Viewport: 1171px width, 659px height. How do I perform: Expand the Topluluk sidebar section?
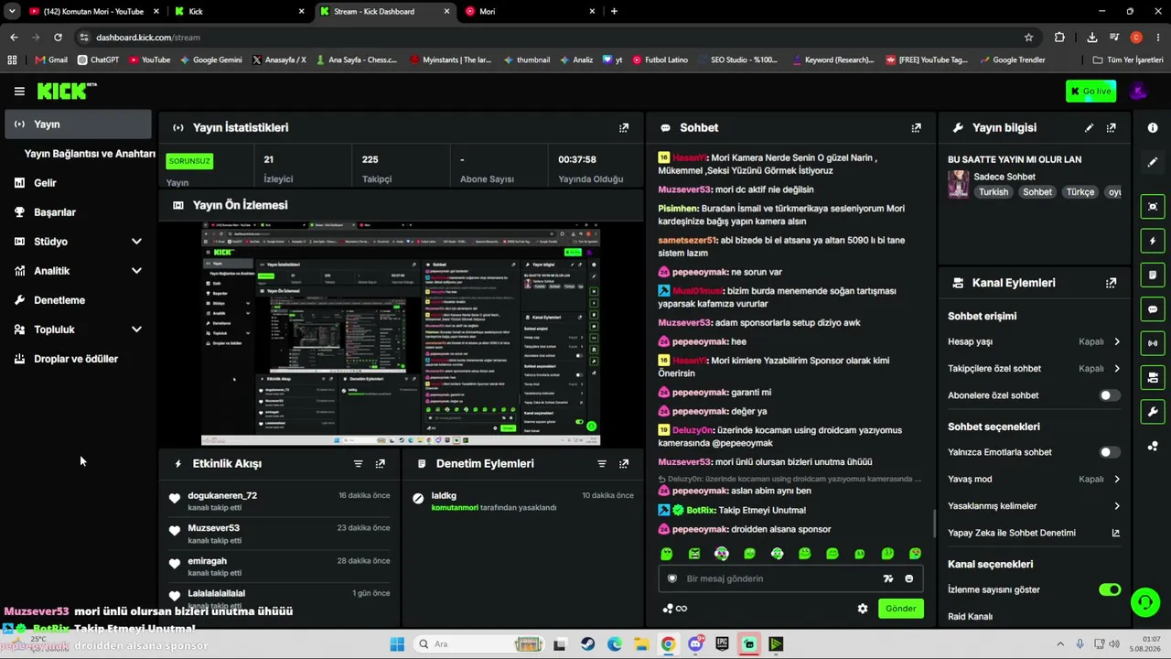[x=136, y=329]
